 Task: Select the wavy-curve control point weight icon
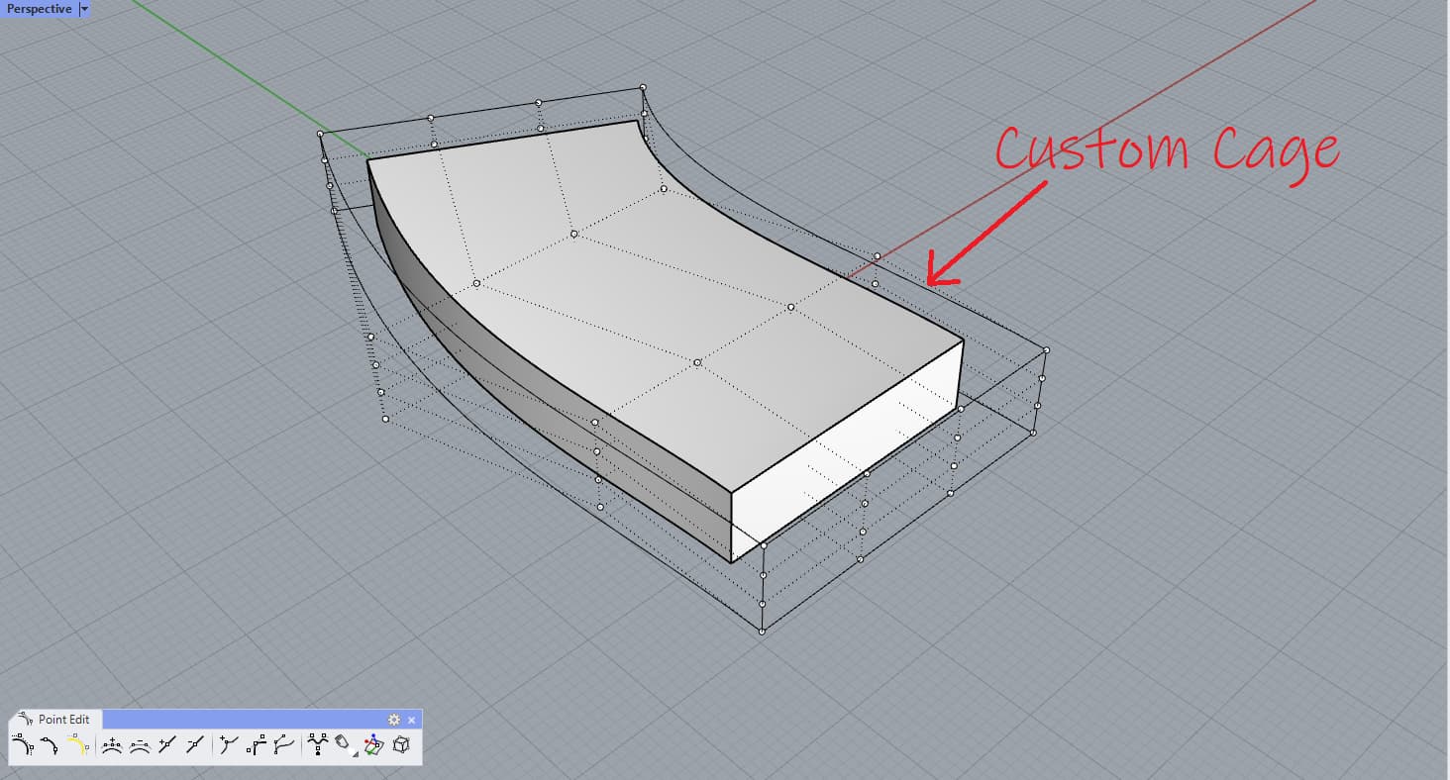(x=318, y=744)
